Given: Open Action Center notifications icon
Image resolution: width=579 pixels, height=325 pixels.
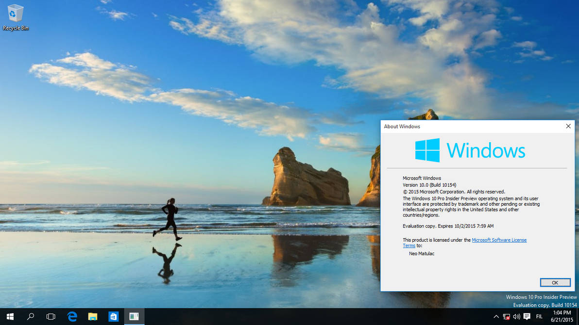Looking at the screenshot, I should (x=527, y=317).
